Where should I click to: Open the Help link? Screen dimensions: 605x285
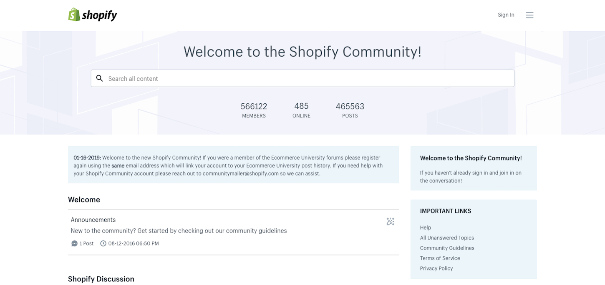426,227
